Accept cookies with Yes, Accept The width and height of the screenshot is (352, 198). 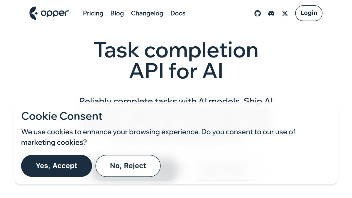tap(56, 166)
